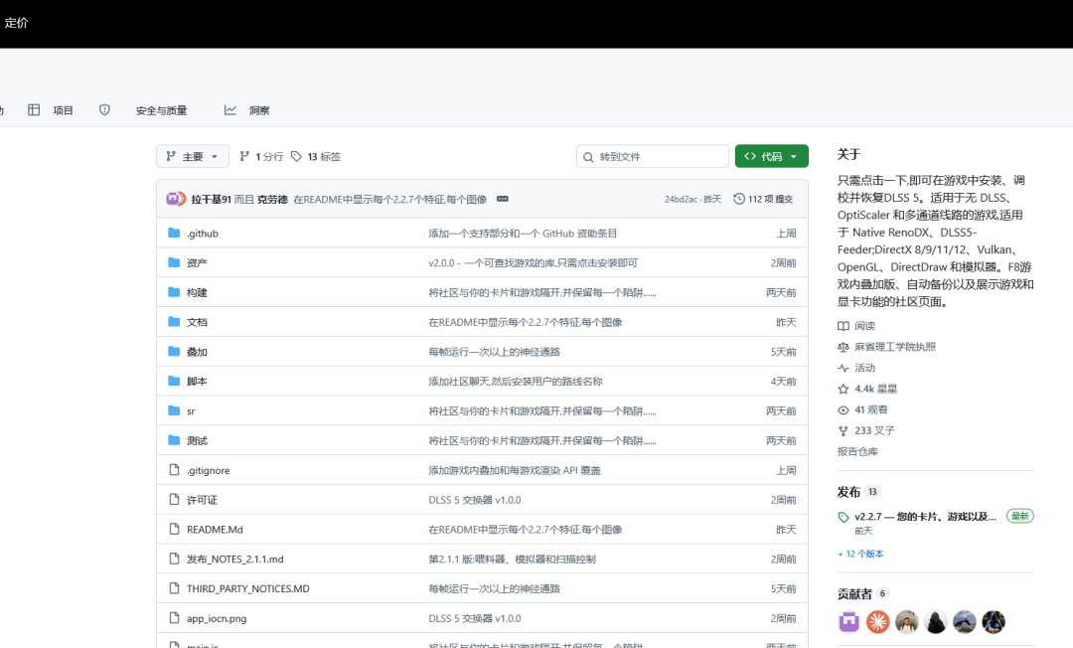Open 112 项提交 commit history
Screen dimensions: 1073x648
point(763,199)
